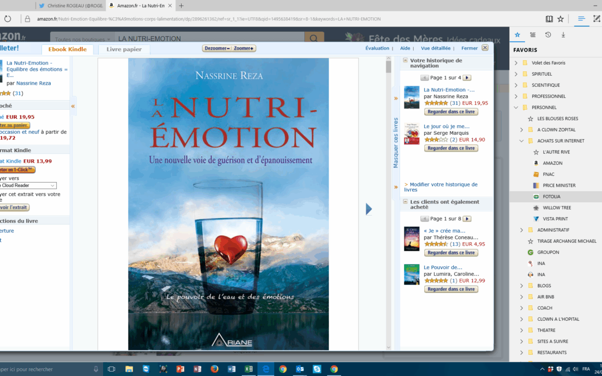The image size is (602, 376).
Task: Collapse ACHATS SUR INTERNET folder
Action: click(521, 141)
